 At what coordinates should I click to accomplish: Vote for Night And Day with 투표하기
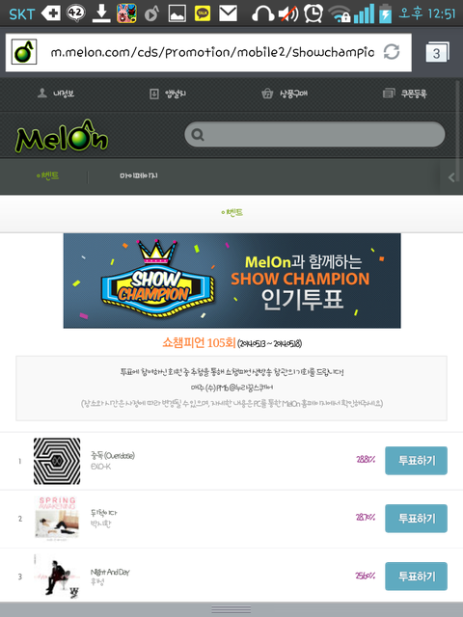[416, 577]
